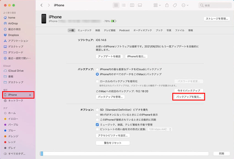
Task: Switch to the テレビ番組 tab
Action: click(110, 30)
